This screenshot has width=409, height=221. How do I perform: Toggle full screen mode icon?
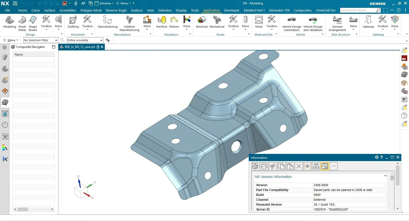[385, 10]
